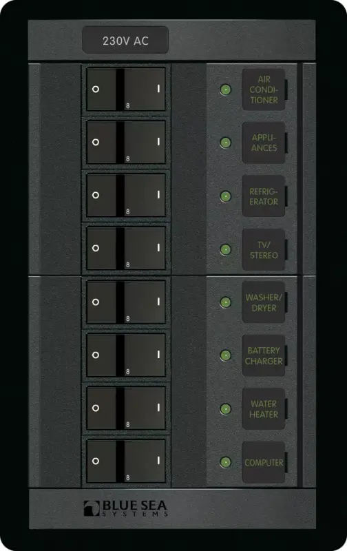Click the Appliances green indicator LED
The image size is (347, 551).
225,143
